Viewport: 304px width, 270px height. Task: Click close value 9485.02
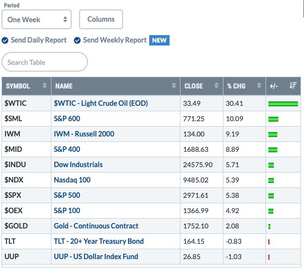(x=196, y=180)
